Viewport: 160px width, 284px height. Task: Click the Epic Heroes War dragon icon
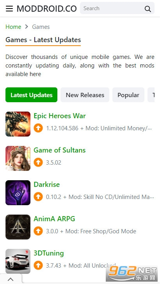pos(18,124)
